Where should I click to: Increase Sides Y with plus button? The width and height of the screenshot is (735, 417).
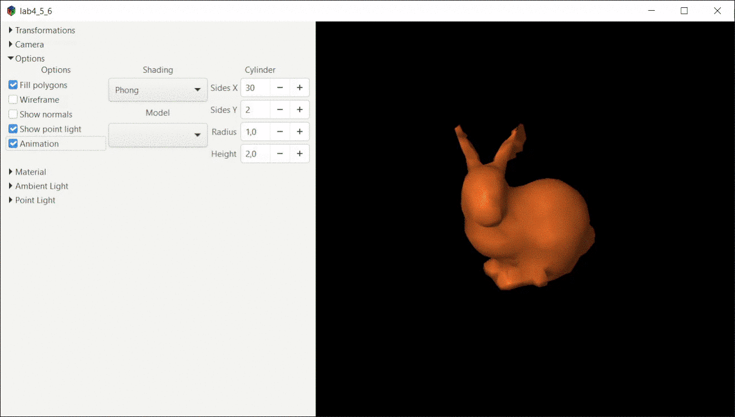pyautogui.click(x=300, y=110)
